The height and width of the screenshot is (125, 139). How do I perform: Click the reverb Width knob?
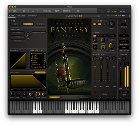pos(103,40)
